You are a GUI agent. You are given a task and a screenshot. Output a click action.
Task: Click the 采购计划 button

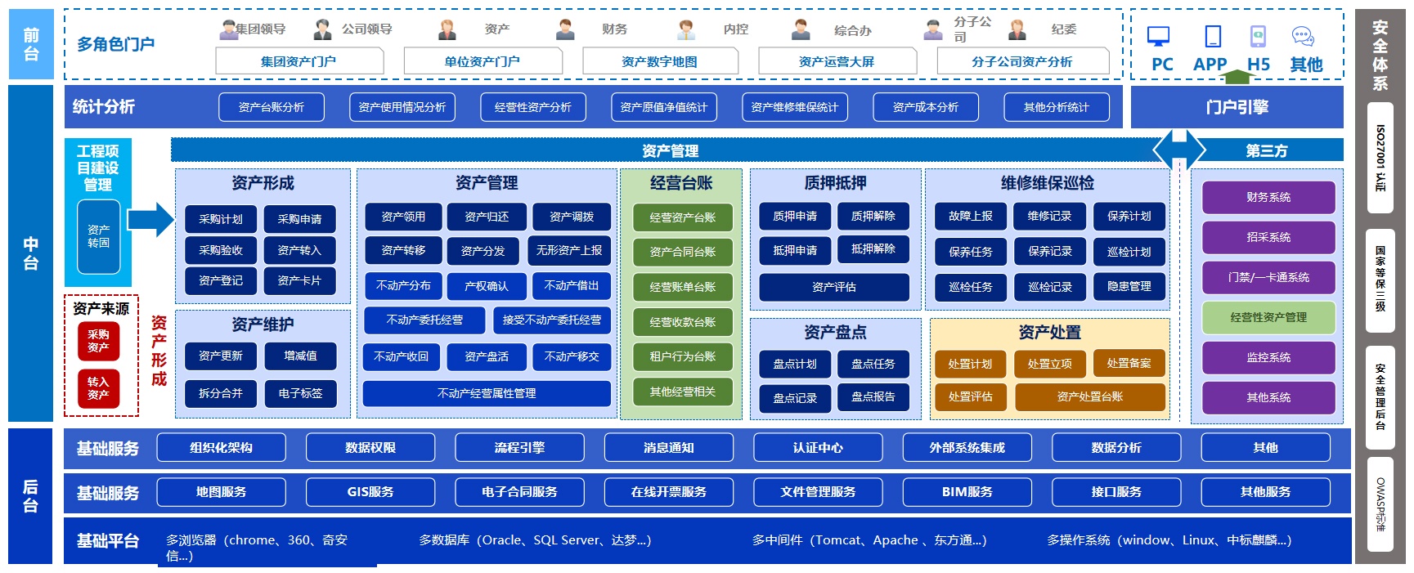coord(221,219)
